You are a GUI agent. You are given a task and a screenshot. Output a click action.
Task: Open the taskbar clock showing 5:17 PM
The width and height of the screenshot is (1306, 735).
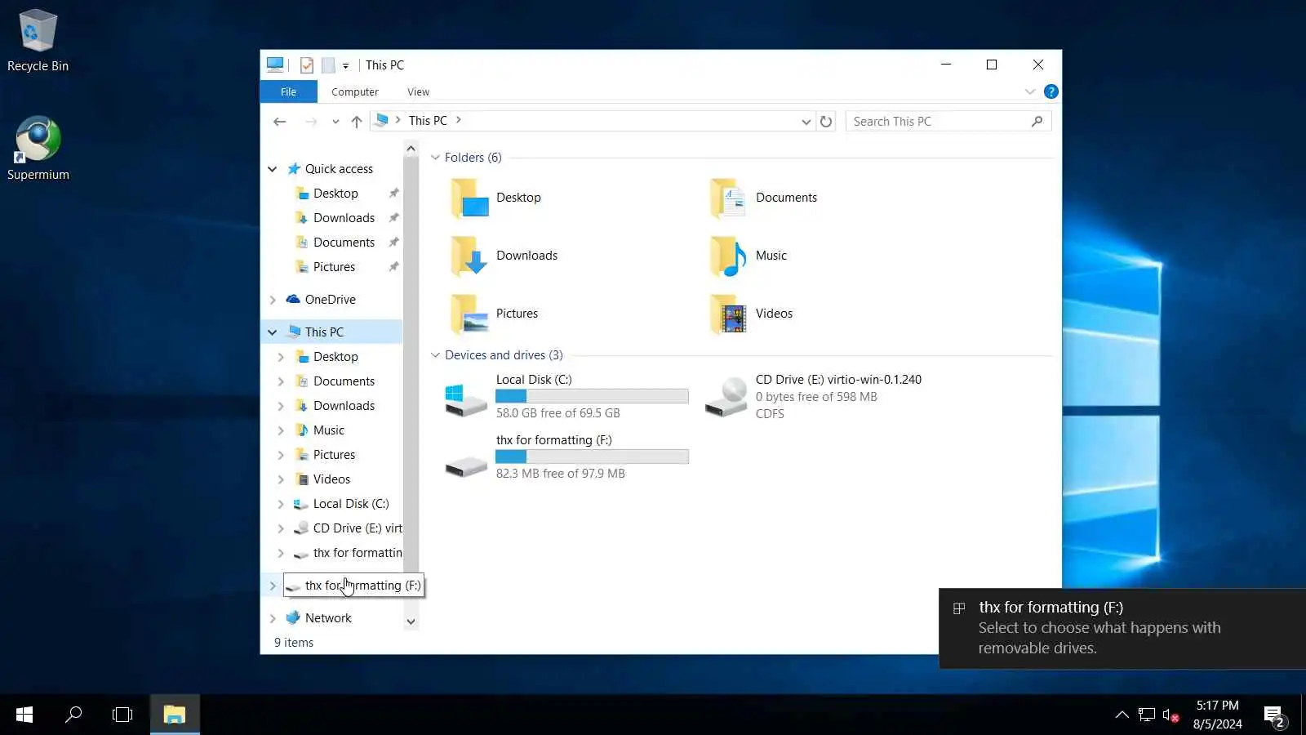point(1218,715)
